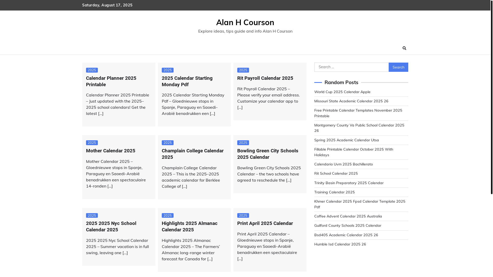
Task: Click 2025 tag above Champlain College post
Action: point(168,143)
